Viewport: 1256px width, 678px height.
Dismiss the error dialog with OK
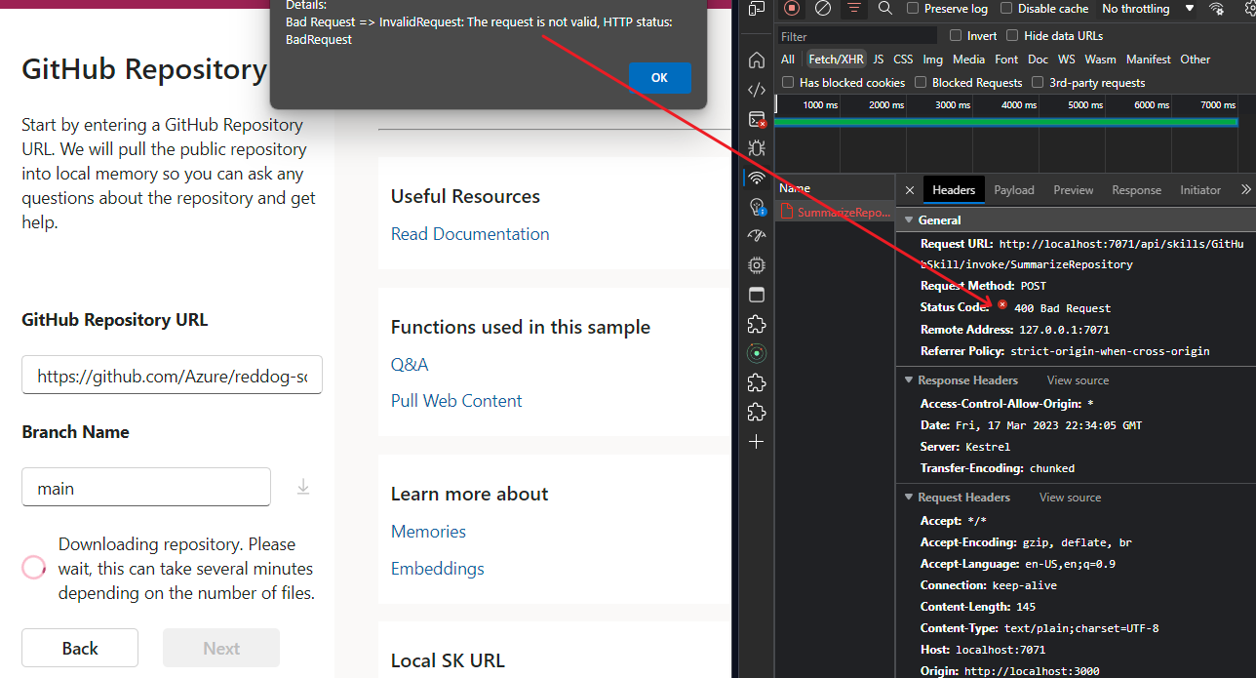pyautogui.click(x=659, y=77)
